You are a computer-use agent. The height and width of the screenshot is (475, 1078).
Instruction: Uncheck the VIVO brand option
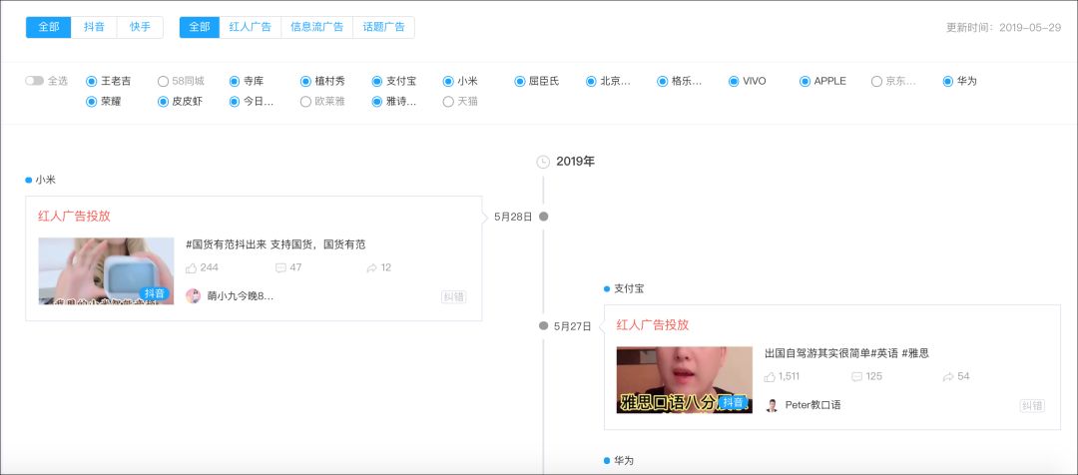[x=734, y=81]
